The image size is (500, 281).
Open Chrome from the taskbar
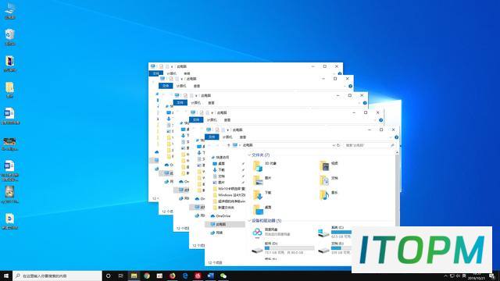[147, 276]
